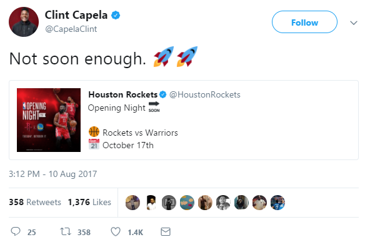Click last liker avatar in blue jersey
The width and height of the screenshot is (370, 242).
[x=277, y=203]
